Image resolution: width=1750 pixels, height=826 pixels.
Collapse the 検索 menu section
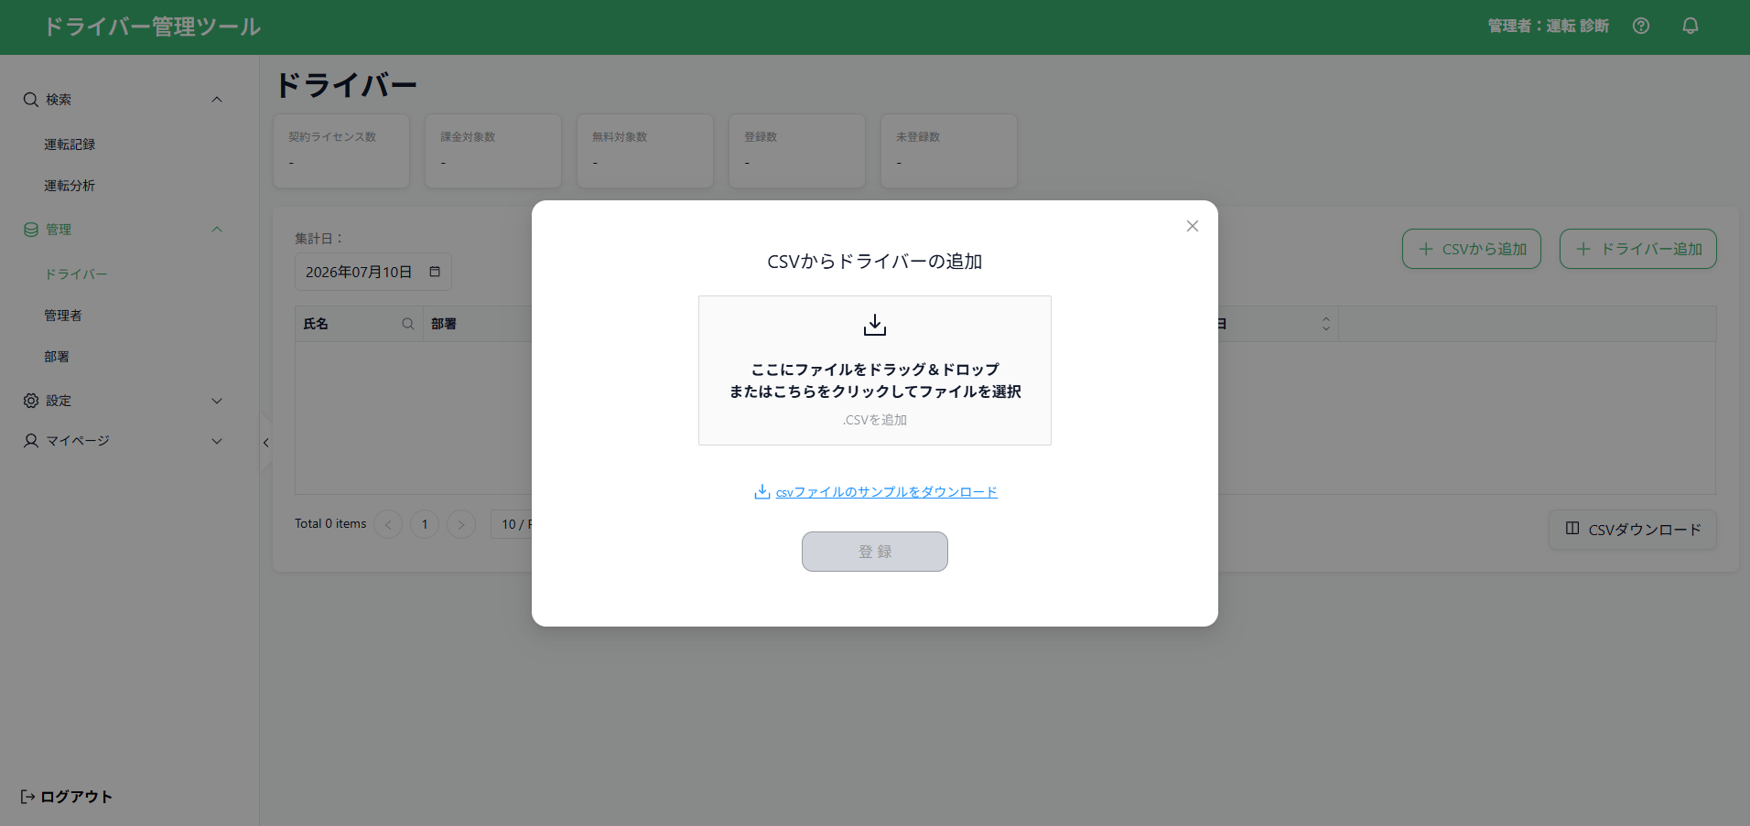217,99
